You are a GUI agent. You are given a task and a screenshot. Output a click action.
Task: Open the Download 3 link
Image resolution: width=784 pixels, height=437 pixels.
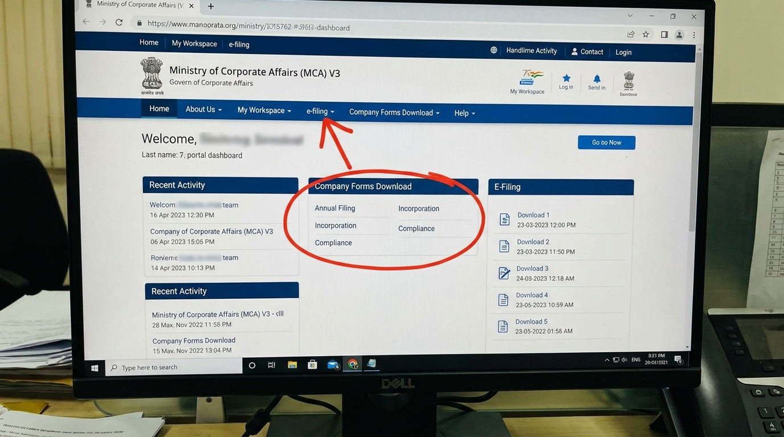(x=532, y=269)
